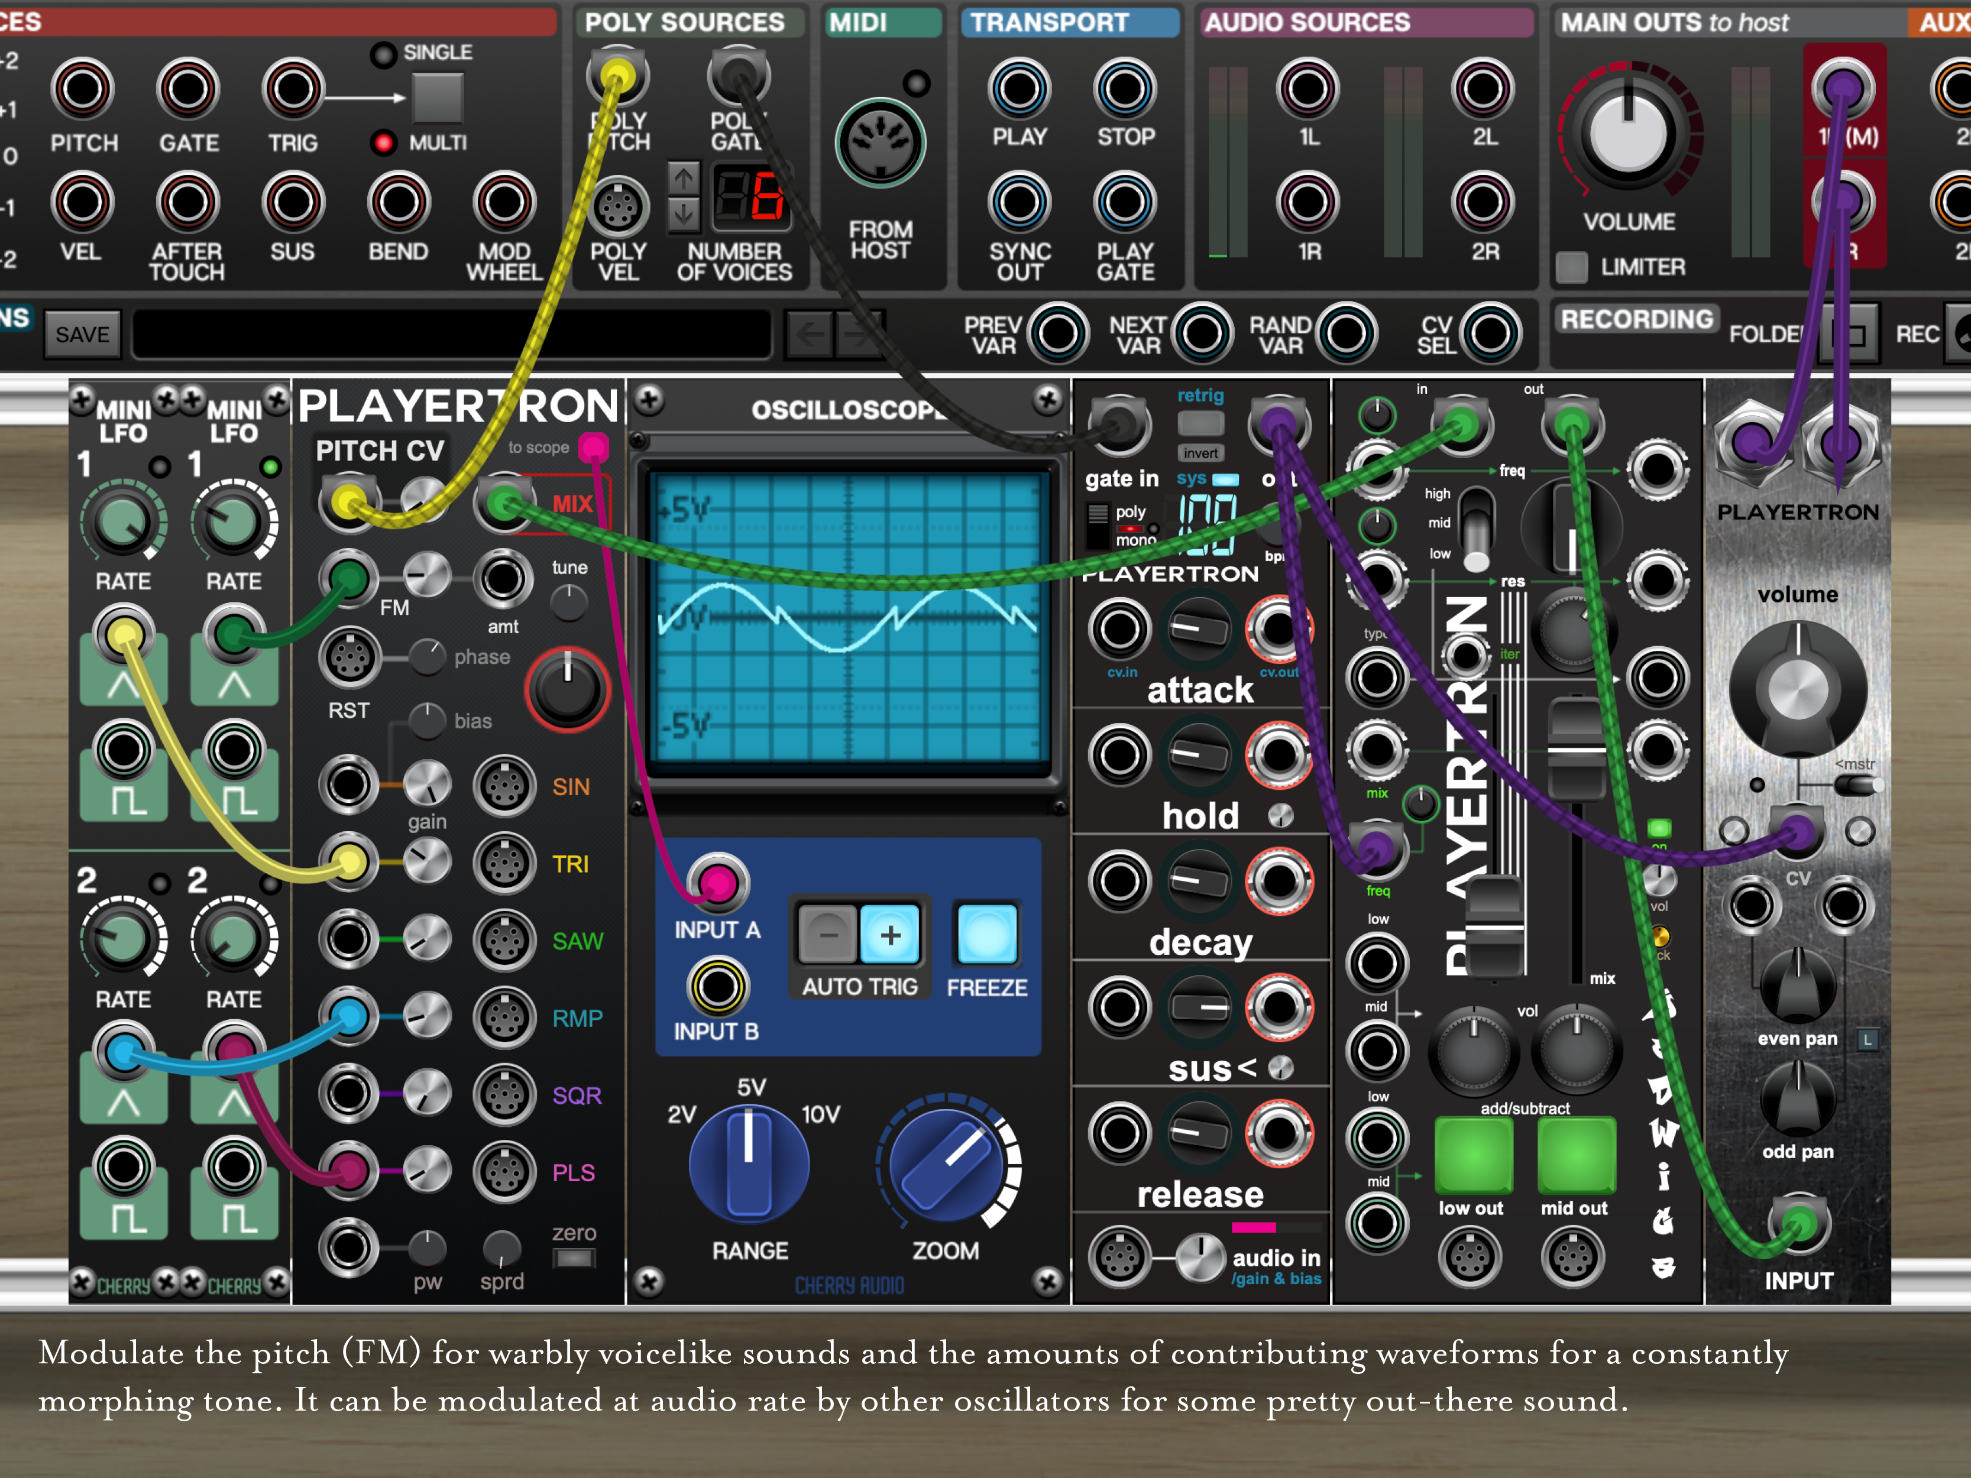Image resolution: width=1971 pixels, height=1478 pixels.
Task: Click the MIDI From Host connector icon
Action: tap(879, 144)
